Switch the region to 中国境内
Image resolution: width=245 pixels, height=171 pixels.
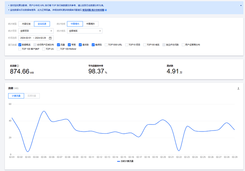click(75, 24)
